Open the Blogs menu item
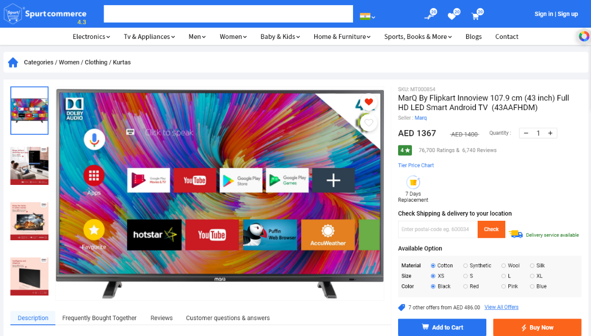The image size is (591, 336). [x=474, y=36]
